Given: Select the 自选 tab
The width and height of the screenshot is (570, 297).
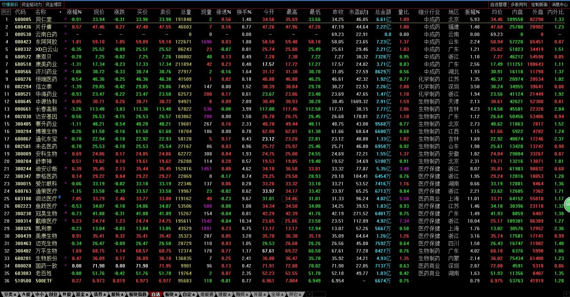Looking at the screenshot, I should point(156,294).
